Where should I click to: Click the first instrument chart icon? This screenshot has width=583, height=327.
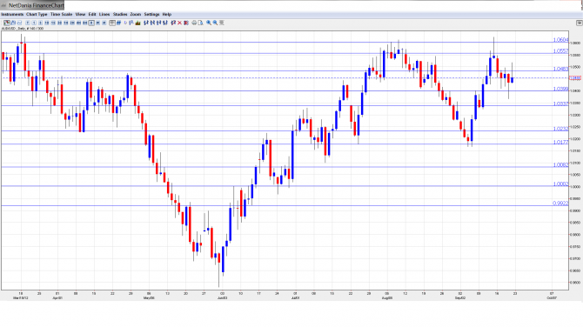pyautogui.click(x=7, y=23)
